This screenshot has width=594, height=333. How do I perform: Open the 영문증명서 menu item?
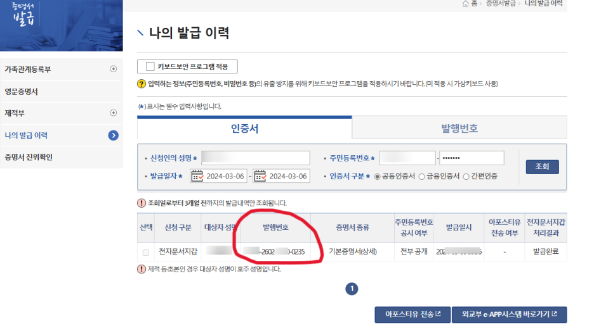pos(21,91)
